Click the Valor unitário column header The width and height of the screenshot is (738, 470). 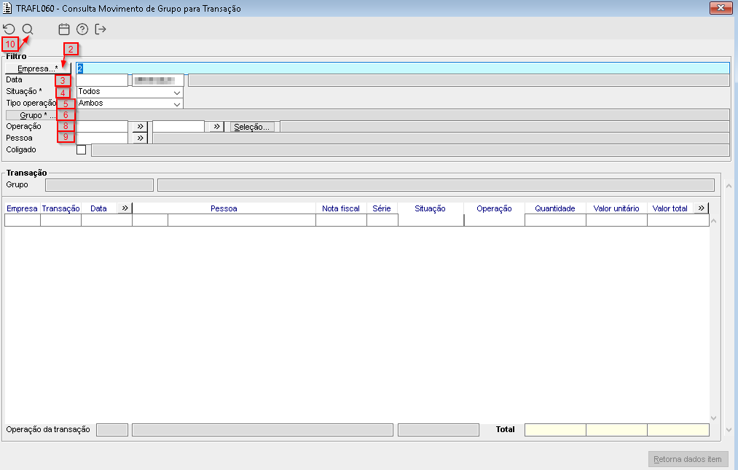tap(616, 208)
